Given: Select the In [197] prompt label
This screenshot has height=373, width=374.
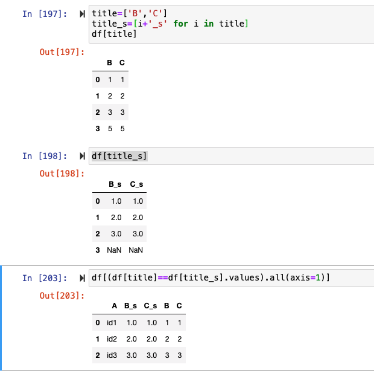Looking at the screenshot, I should 45,14.
